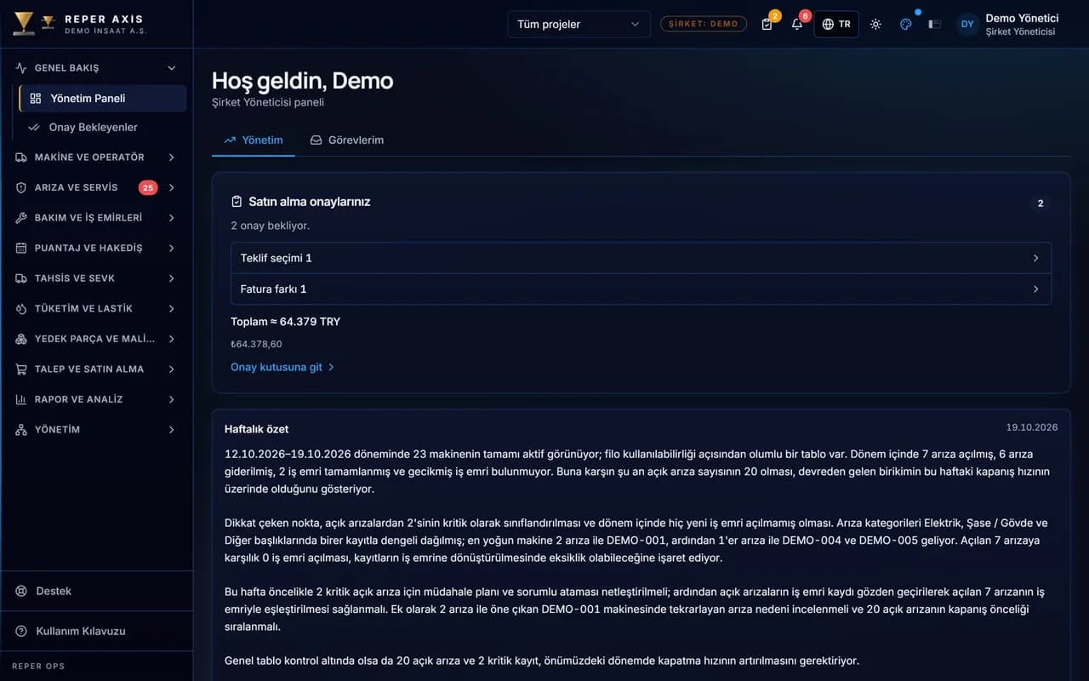Click the Tüketim ve Lastik fuel drop icon

(21, 308)
